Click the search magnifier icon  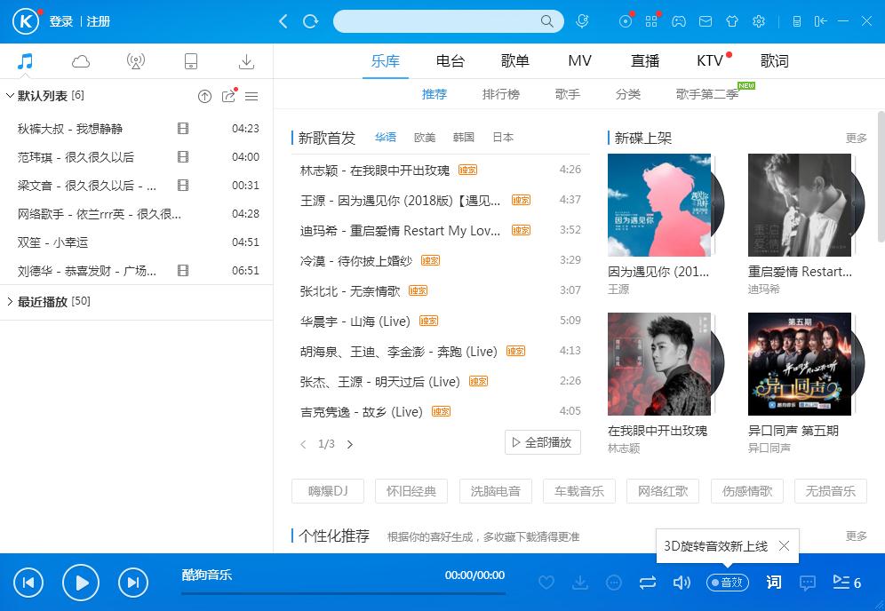click(x=547, y=21)
